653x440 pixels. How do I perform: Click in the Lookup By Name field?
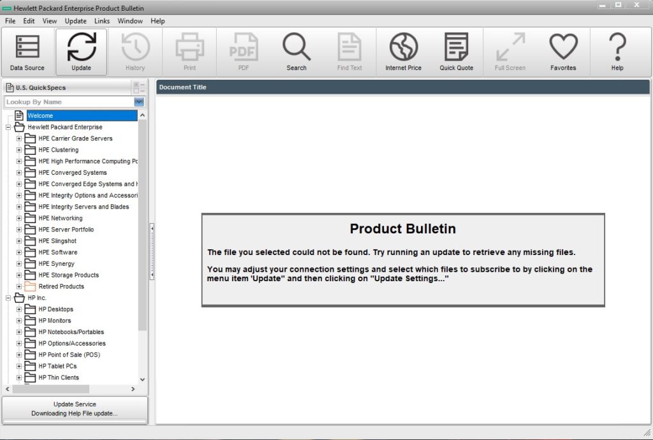[x=68, y=102]
